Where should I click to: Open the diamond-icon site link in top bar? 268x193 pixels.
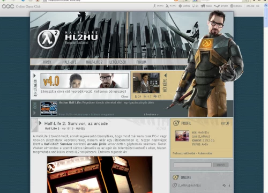point(184,6)
